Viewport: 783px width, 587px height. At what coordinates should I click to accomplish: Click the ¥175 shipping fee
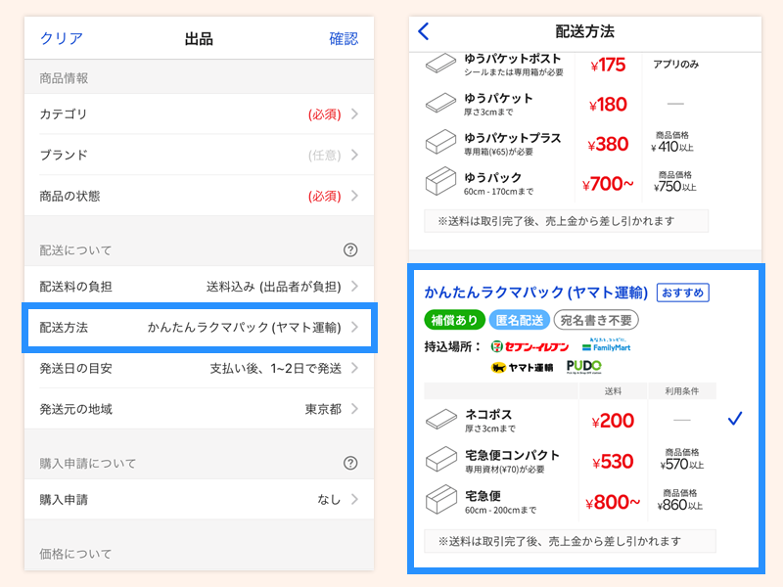click(608, 65)
